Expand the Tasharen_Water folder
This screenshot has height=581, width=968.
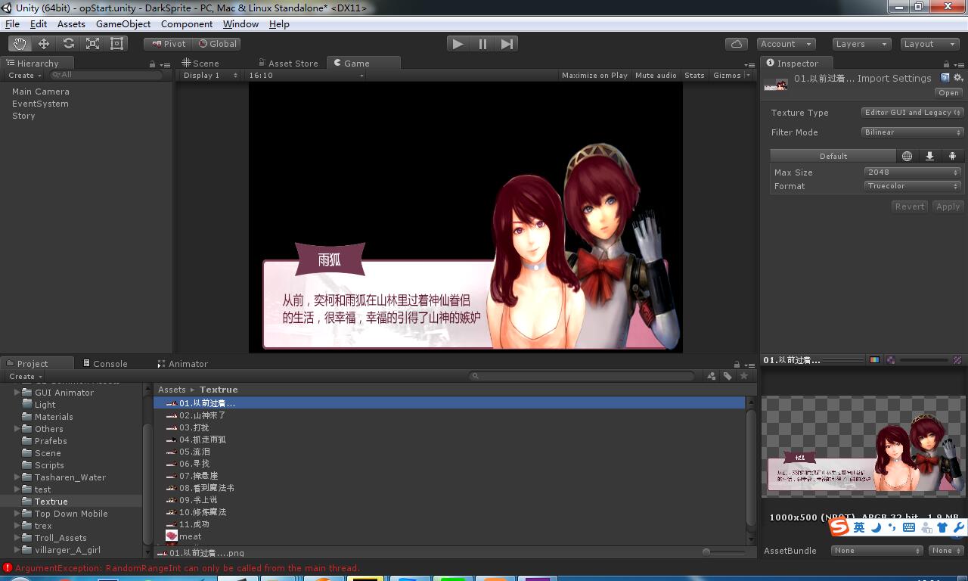pos(17,477)
